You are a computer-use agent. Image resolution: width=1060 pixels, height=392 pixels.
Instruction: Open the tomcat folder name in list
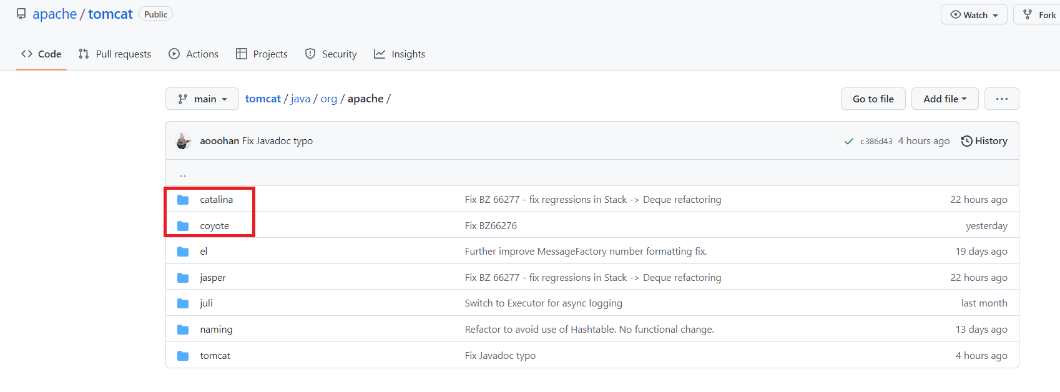(215, 356)
